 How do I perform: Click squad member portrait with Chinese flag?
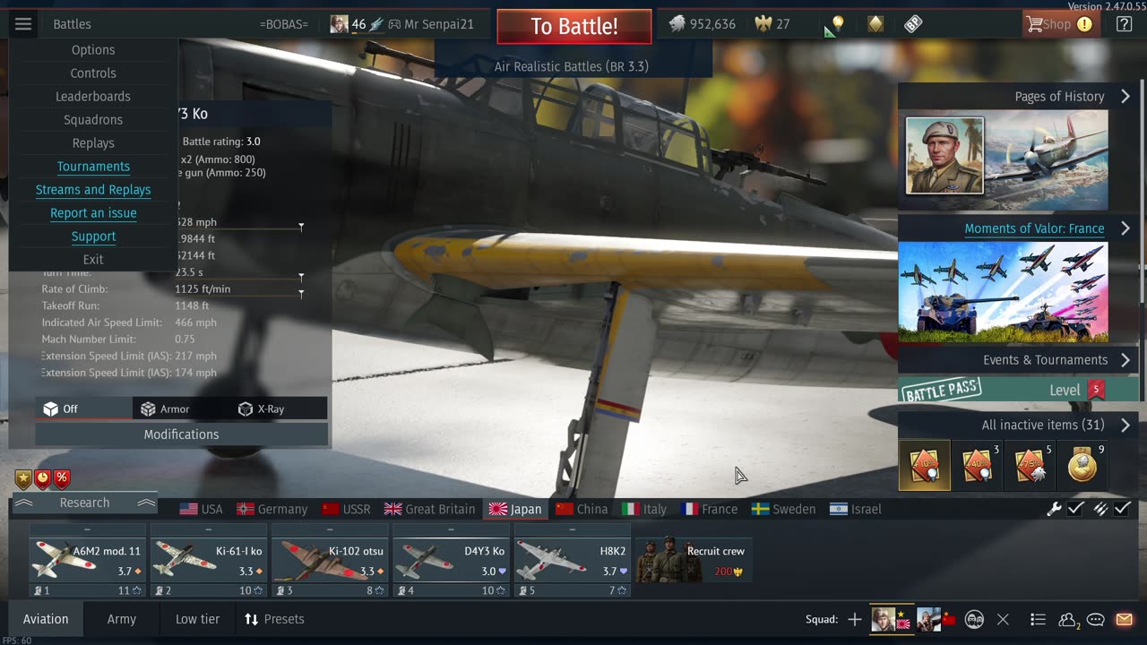935,619
